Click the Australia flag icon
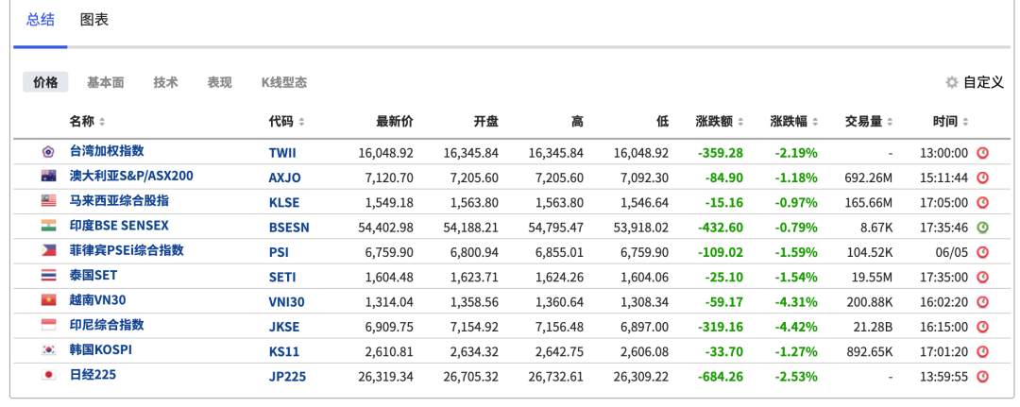Screen dimensions: 1020x407 pyautogui.click(x=48, y=177)
